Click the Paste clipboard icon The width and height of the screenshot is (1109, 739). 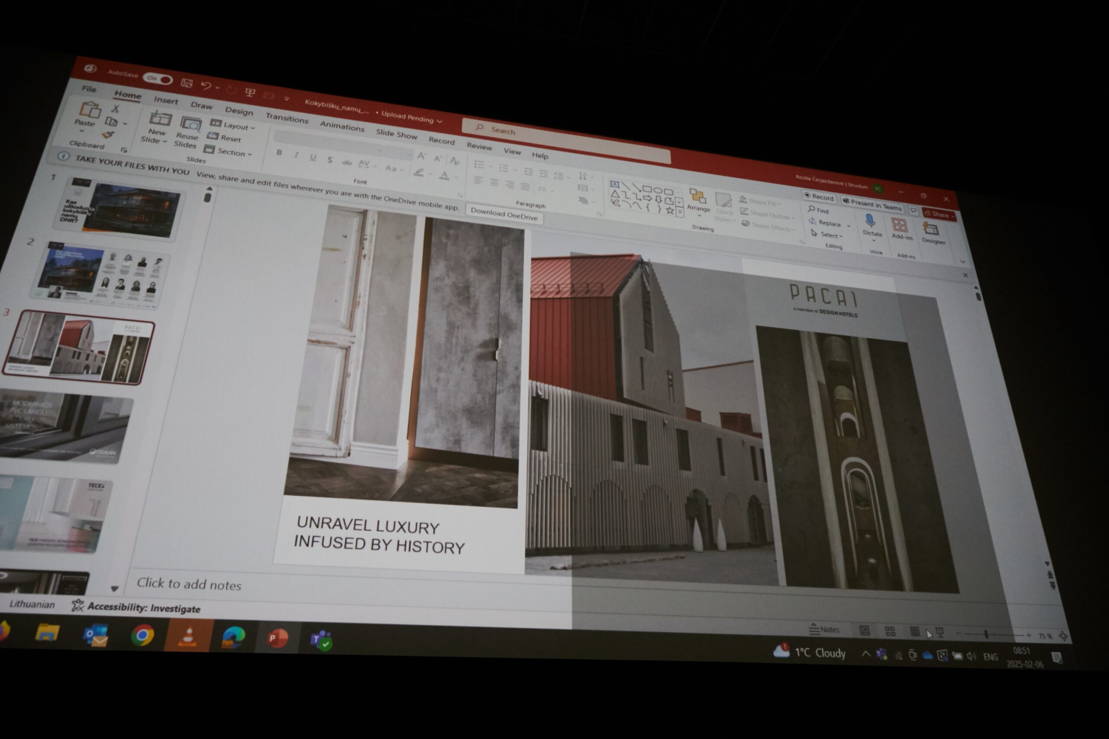coord(90,110)
